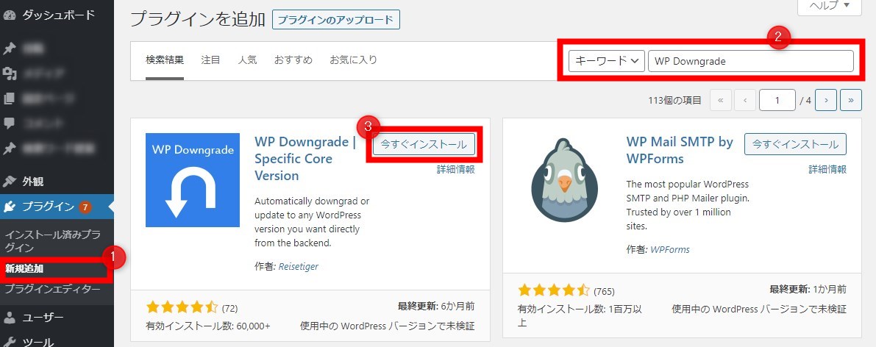The image size is (876, 347).
Task: Click the blurred media sidebar icon
Action: 10,74
